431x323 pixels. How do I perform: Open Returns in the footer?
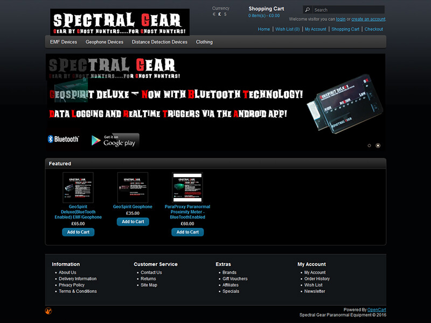(x=148, y=279)
